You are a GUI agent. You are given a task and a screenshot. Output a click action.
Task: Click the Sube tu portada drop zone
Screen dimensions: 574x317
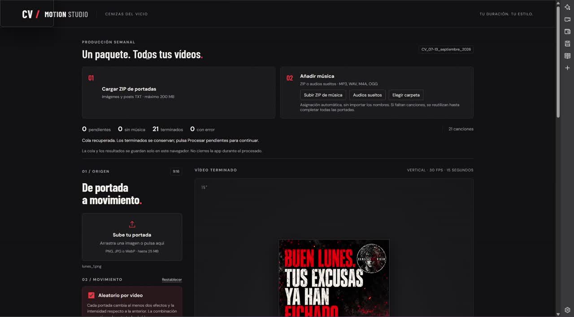click(132, 237)
